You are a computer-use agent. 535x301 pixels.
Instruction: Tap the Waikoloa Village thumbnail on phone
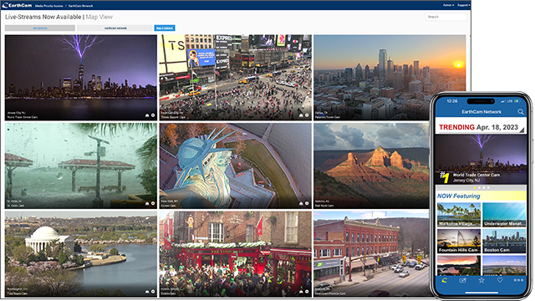(459, 215)
